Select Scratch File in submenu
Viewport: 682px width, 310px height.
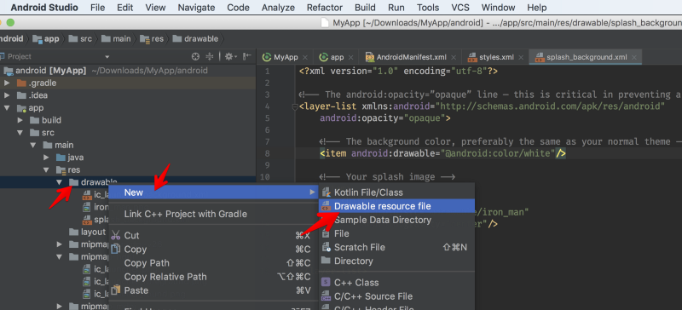[396, 247]
